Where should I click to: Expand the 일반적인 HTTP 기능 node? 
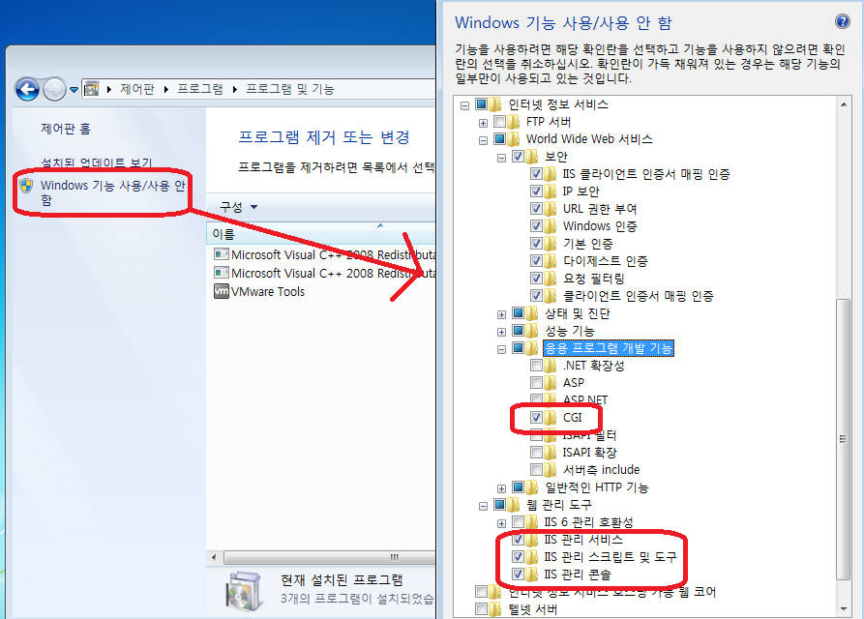tap(501, 489)
